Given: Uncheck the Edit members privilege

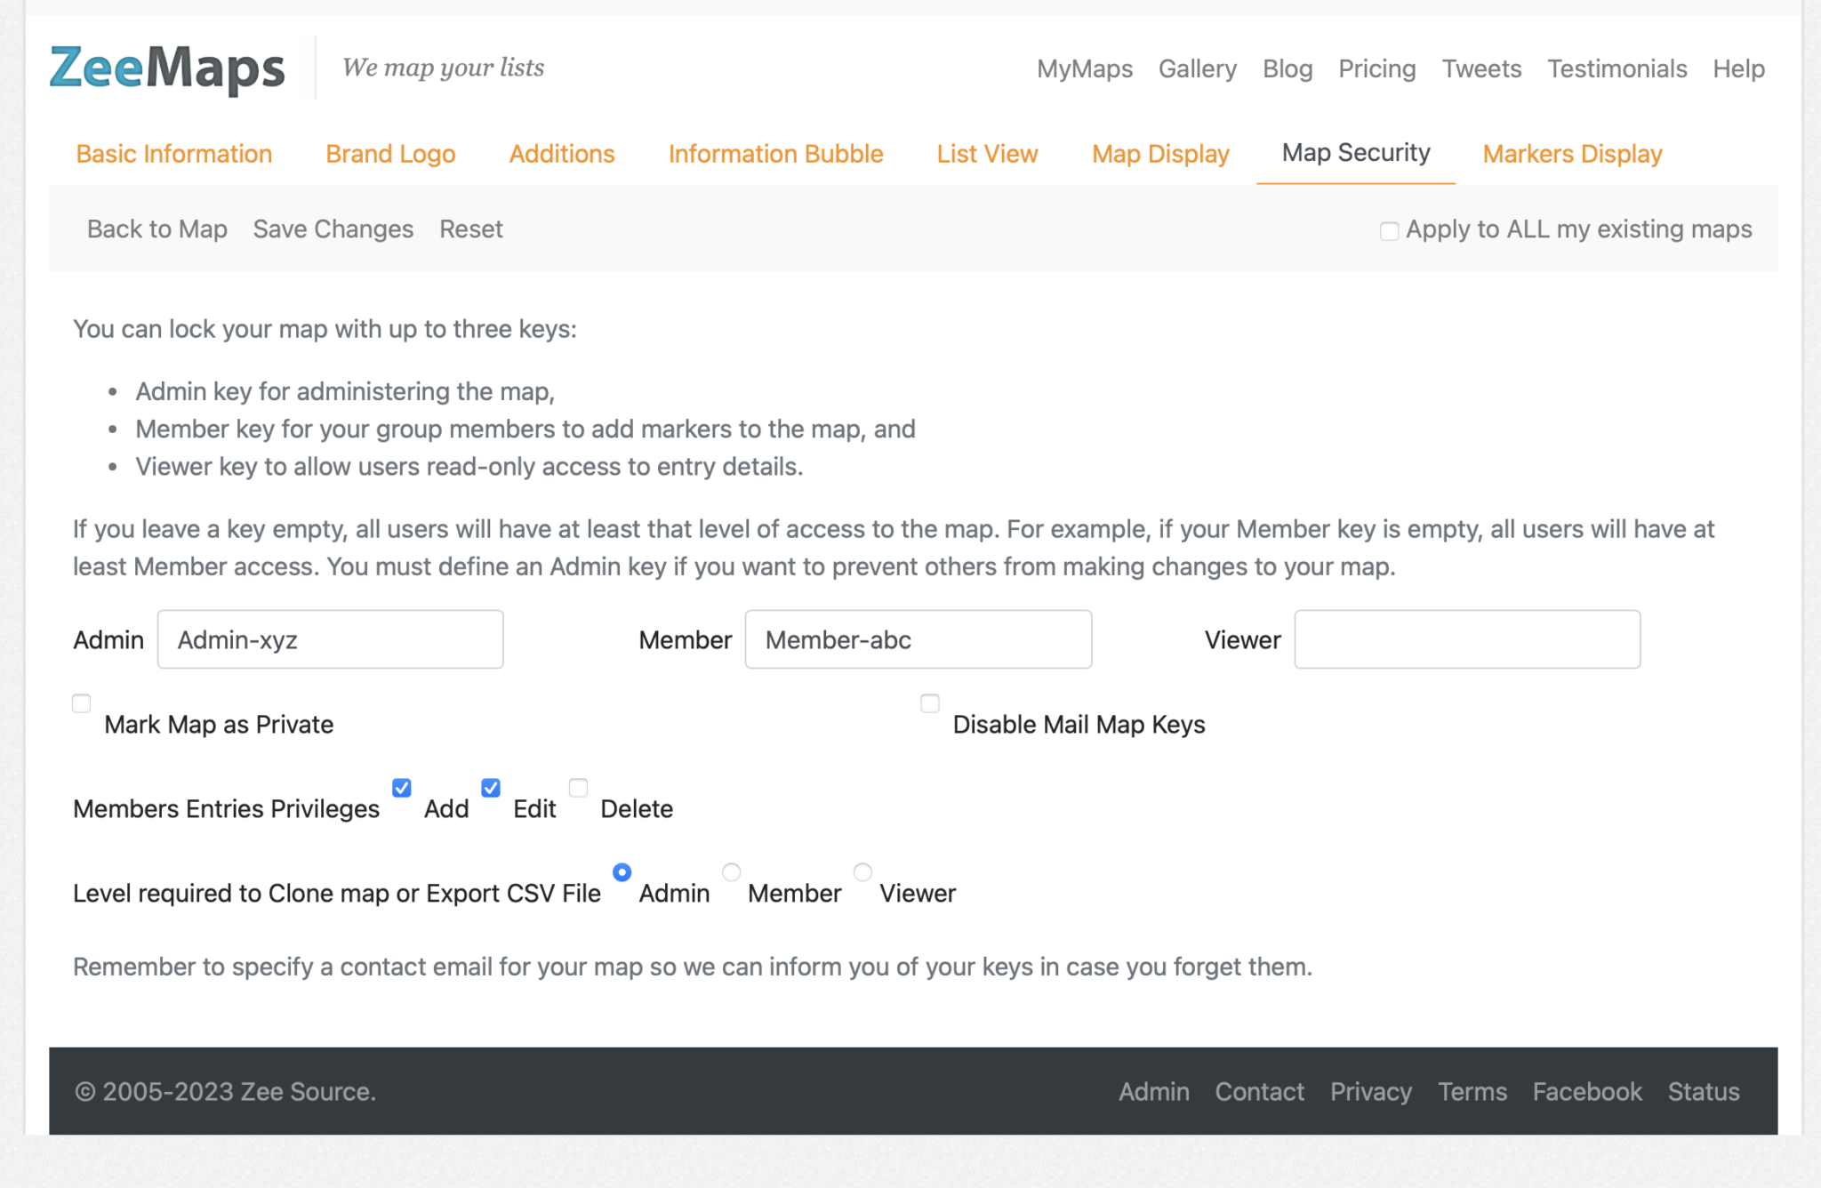Looking at the screenshot, I should (490, 788).
